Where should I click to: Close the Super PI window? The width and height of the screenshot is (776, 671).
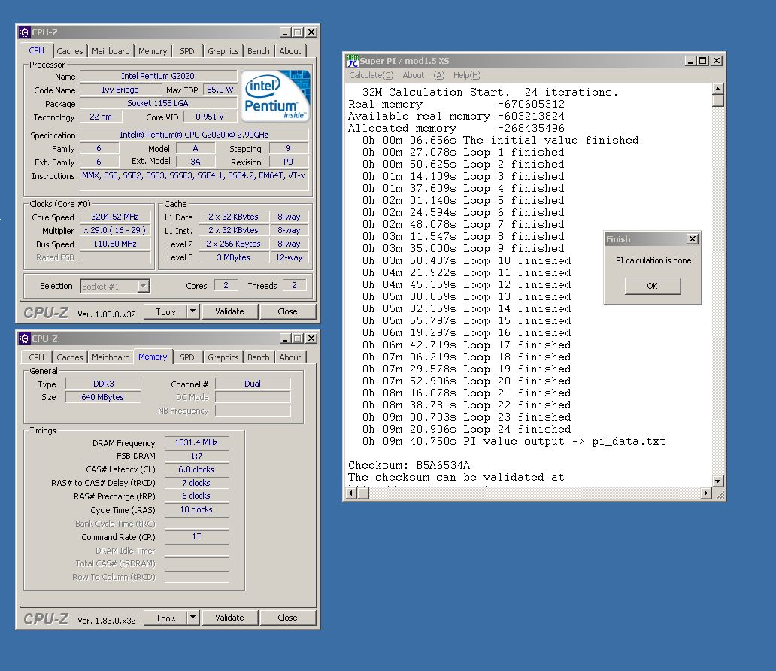click(x=717, y=61)
